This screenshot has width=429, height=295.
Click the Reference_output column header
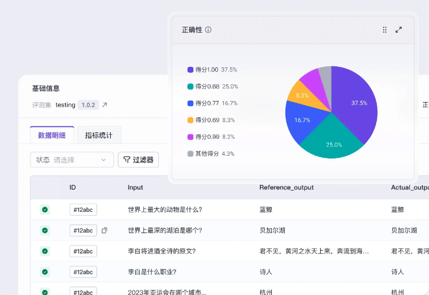(286, 187)
